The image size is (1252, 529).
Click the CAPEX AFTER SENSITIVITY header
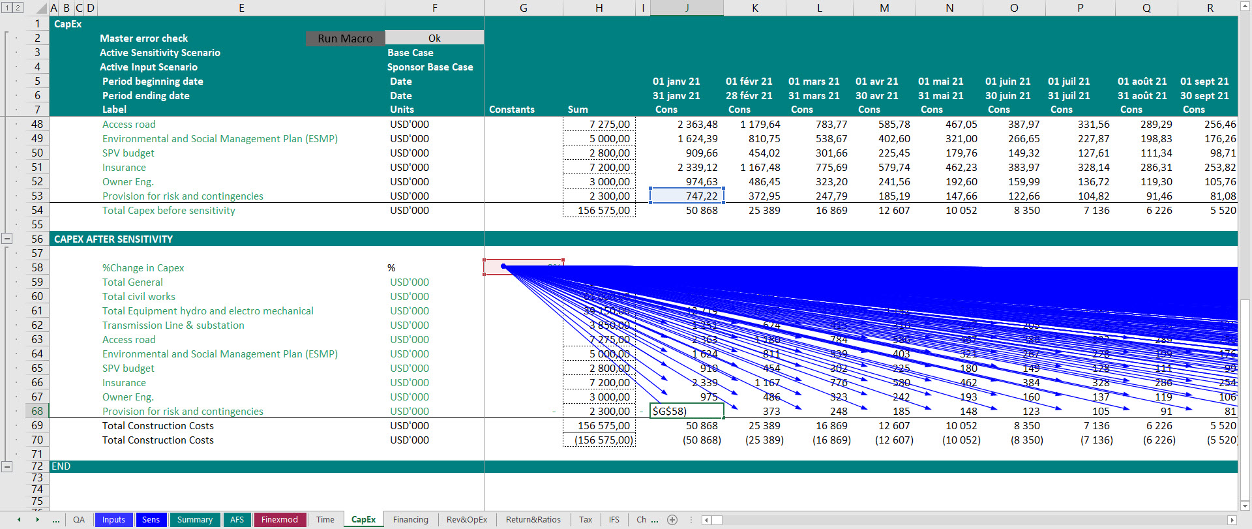pos(113,239)
